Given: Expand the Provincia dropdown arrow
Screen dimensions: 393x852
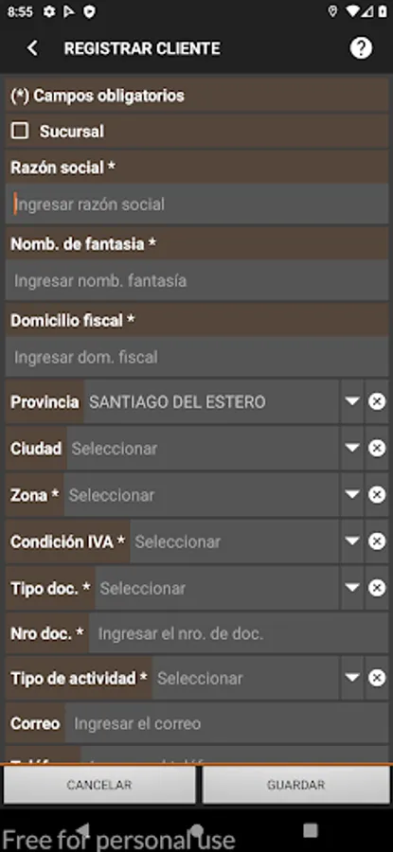Looking at the screenshot, I should [x=352, y=401].
